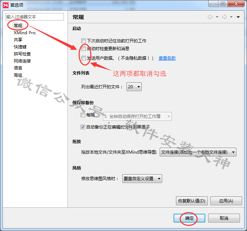Open the auto-save minutes combo box

tap(137, 116)
